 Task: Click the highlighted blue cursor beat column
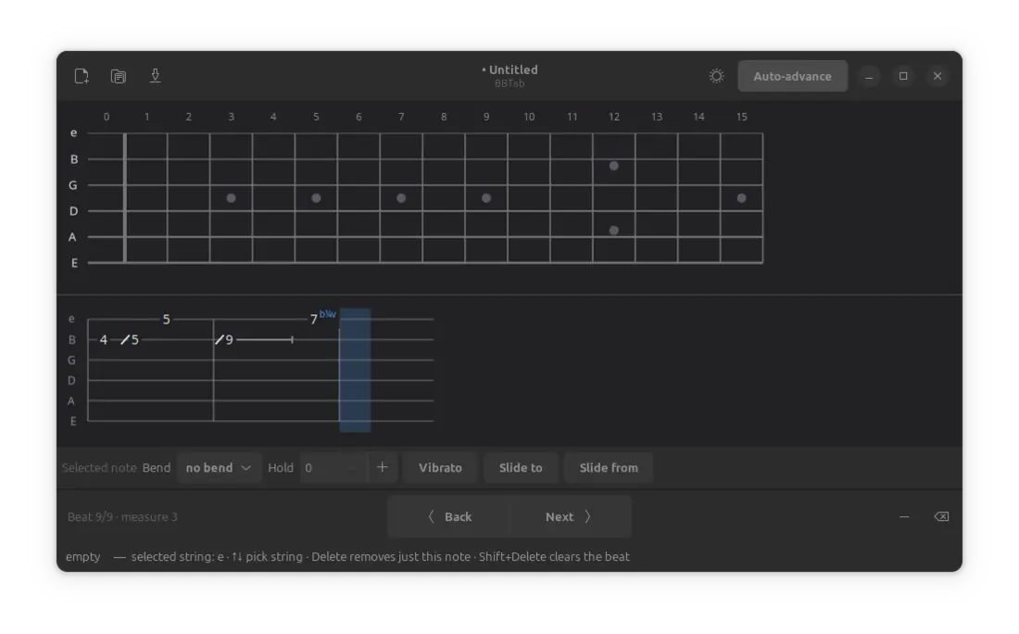point(355,370)
